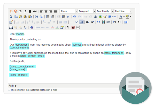This screenshot has height=107, width=155.
Task: Click the {store_telephone} placeholder
Action: click(114, 53)
